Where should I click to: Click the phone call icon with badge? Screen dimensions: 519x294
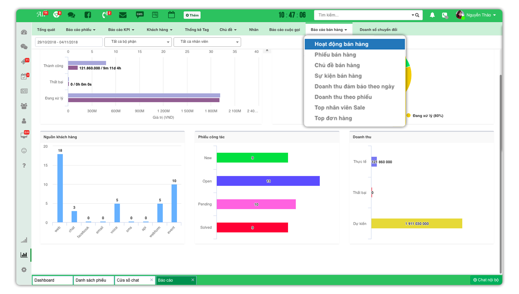click(x=105, y=15)
